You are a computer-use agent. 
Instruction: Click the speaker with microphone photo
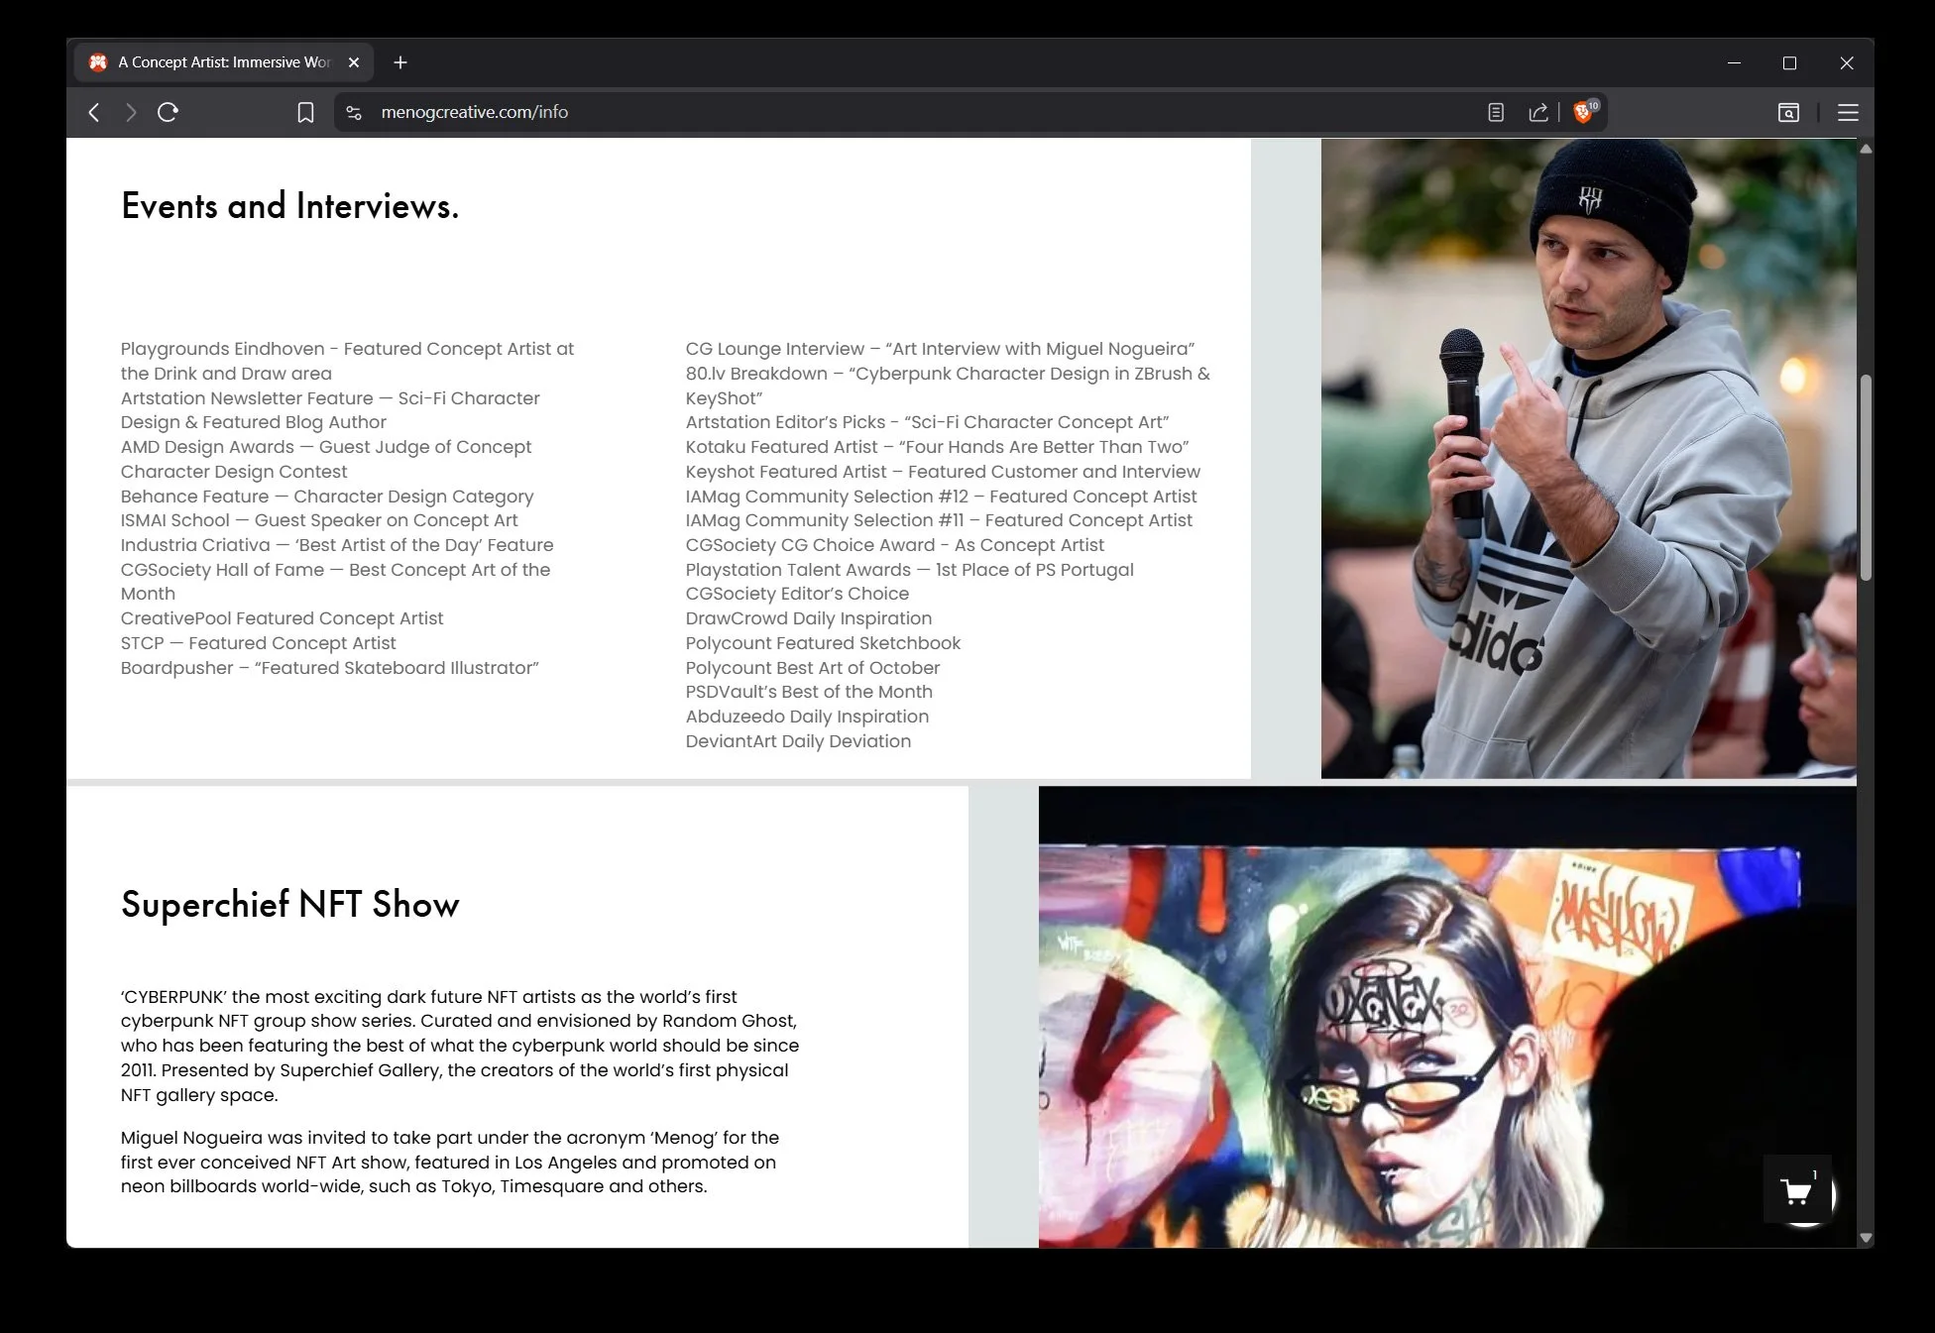[x=1588, y=458]
